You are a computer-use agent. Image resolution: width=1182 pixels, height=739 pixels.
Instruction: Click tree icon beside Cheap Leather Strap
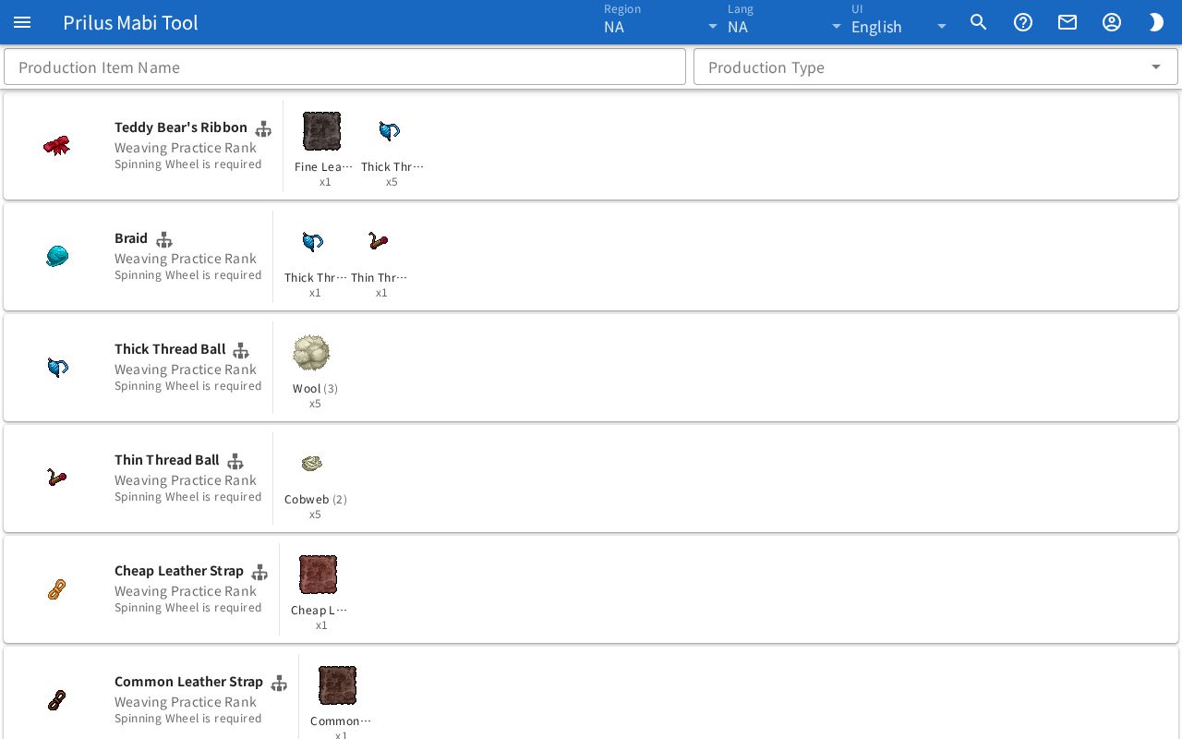tap(259, 572)
